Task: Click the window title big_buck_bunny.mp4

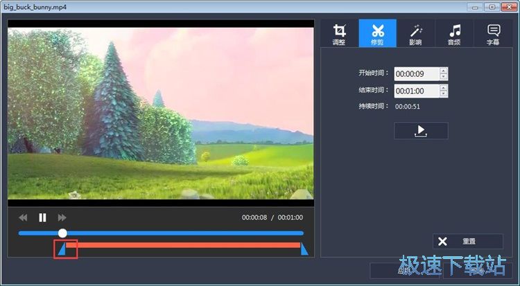Action: [x=35, y=7]
